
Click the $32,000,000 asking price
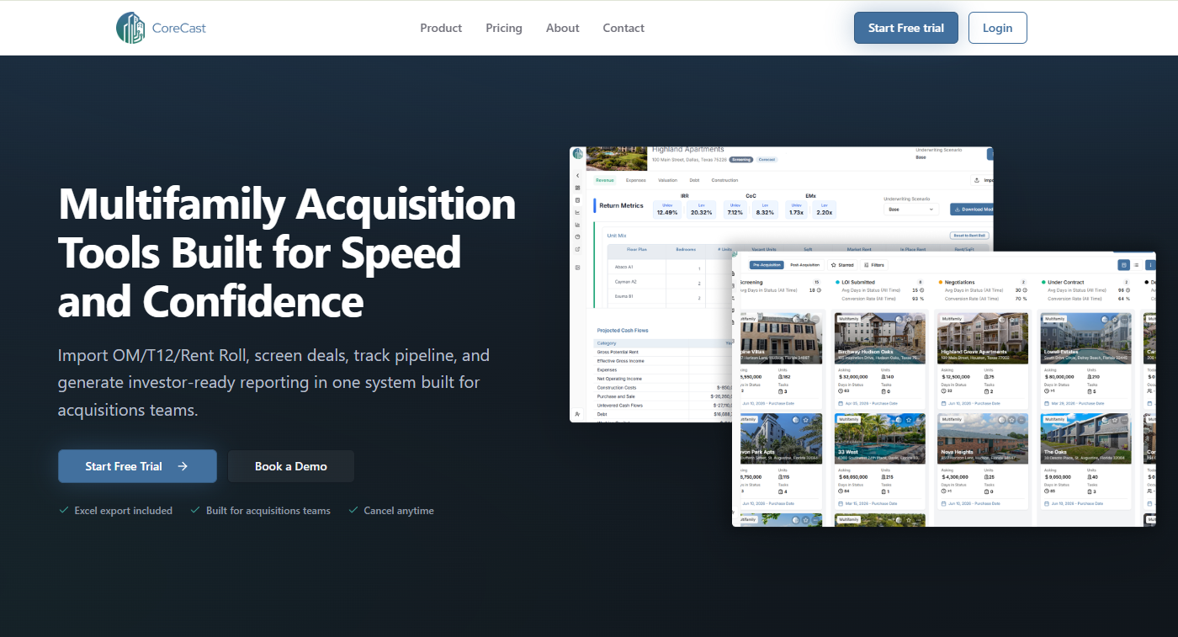tap(853, 377)
